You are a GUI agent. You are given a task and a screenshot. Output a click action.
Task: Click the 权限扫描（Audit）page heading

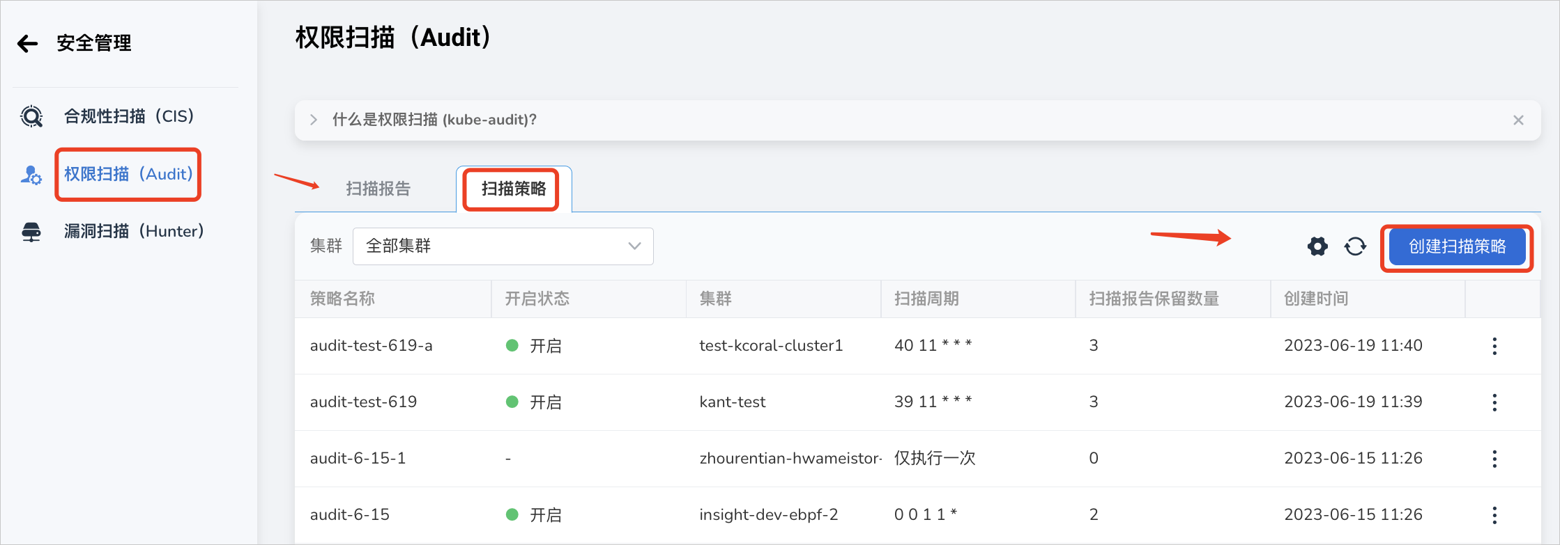tap(393, 38)
